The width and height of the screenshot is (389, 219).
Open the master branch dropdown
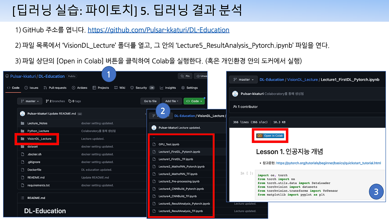(x=29, y=101)
